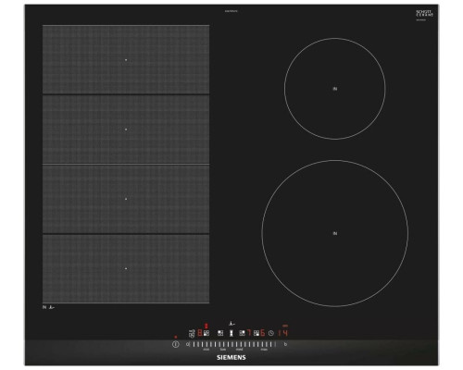Tap the timer clock icon
This screenshot has width=463, height=370.
click(271, 333)
